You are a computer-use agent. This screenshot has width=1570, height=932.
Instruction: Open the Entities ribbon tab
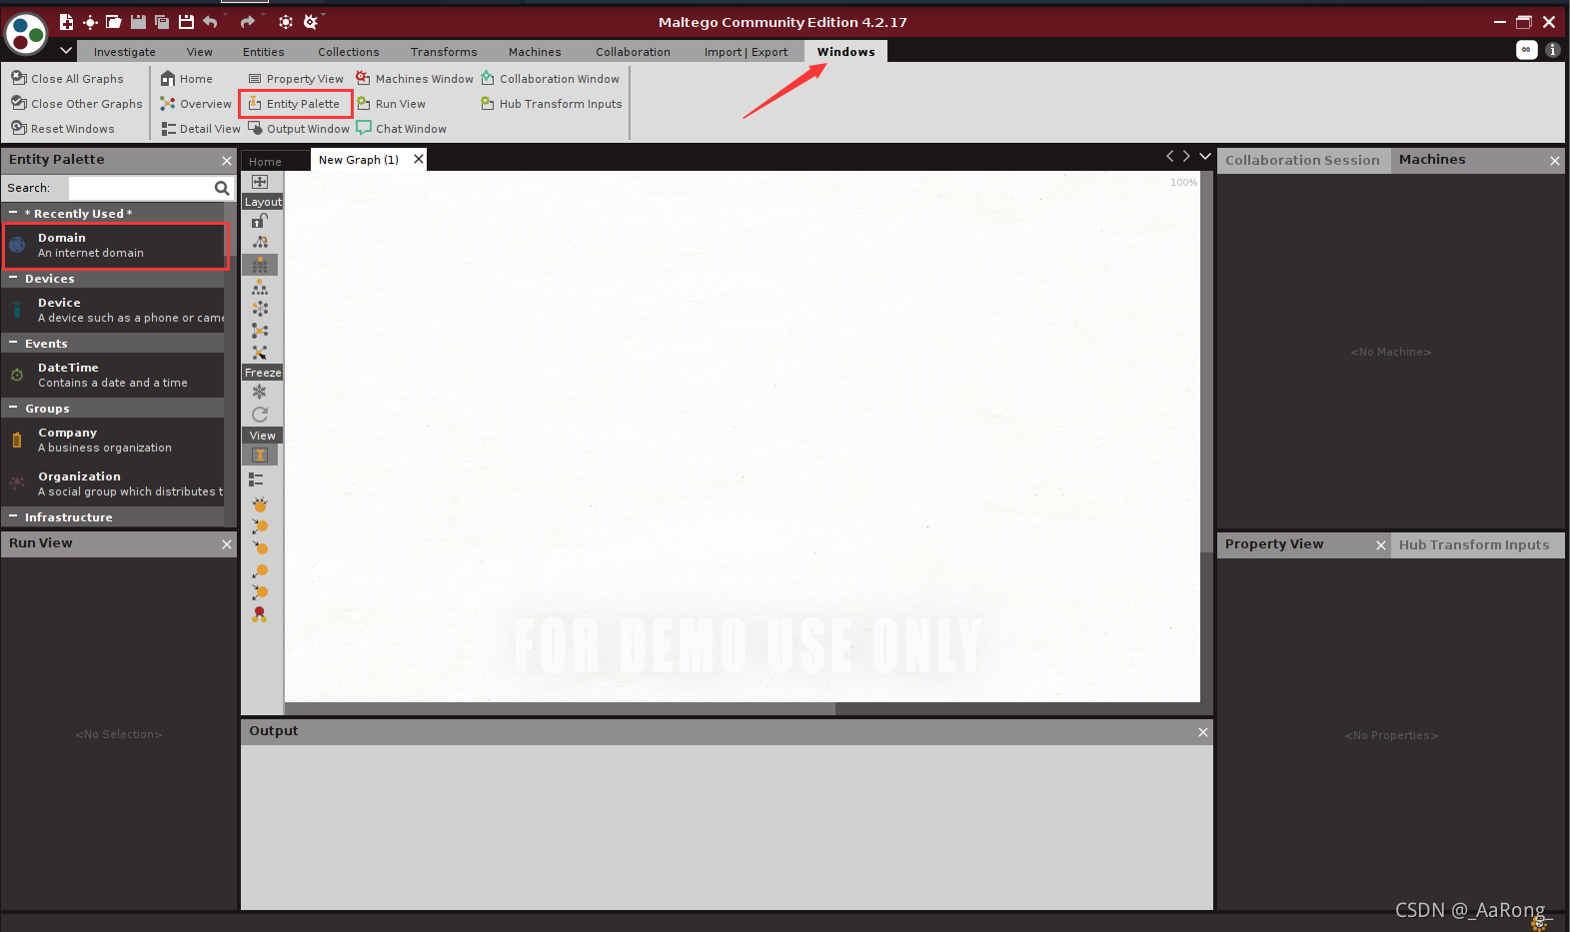[264, 52]
